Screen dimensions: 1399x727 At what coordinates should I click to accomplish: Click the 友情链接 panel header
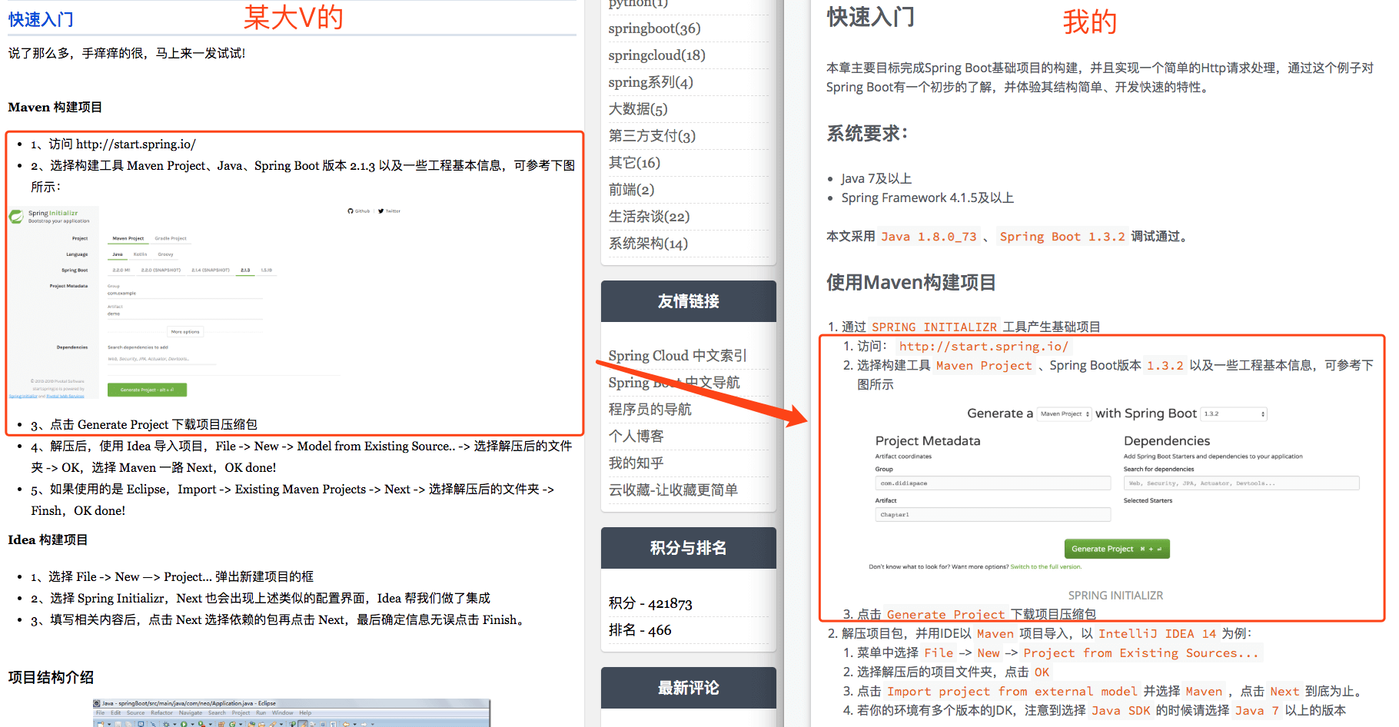click(x=689, y=301)
